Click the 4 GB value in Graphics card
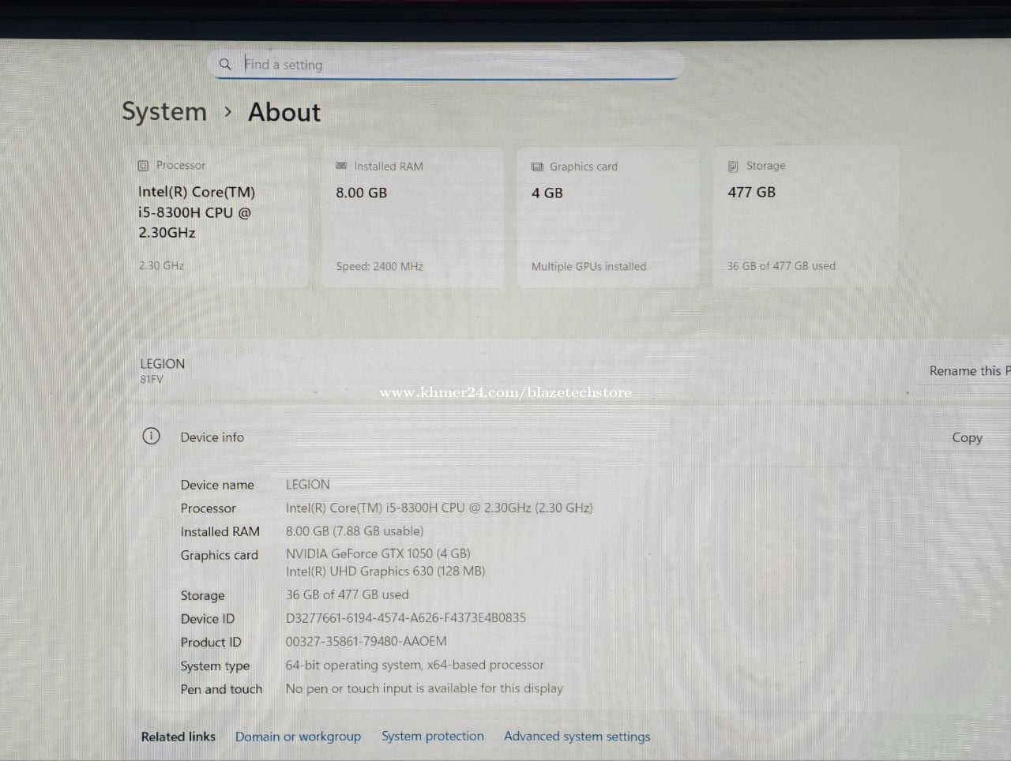This screenshot has height=761, width=1011. pos(547,193)
